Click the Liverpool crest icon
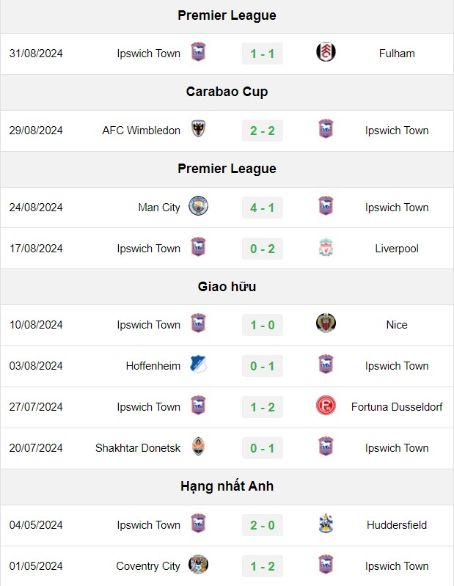The width and height of the screenshot is (454, 586). pyautogui.click(x=326, y=247)
